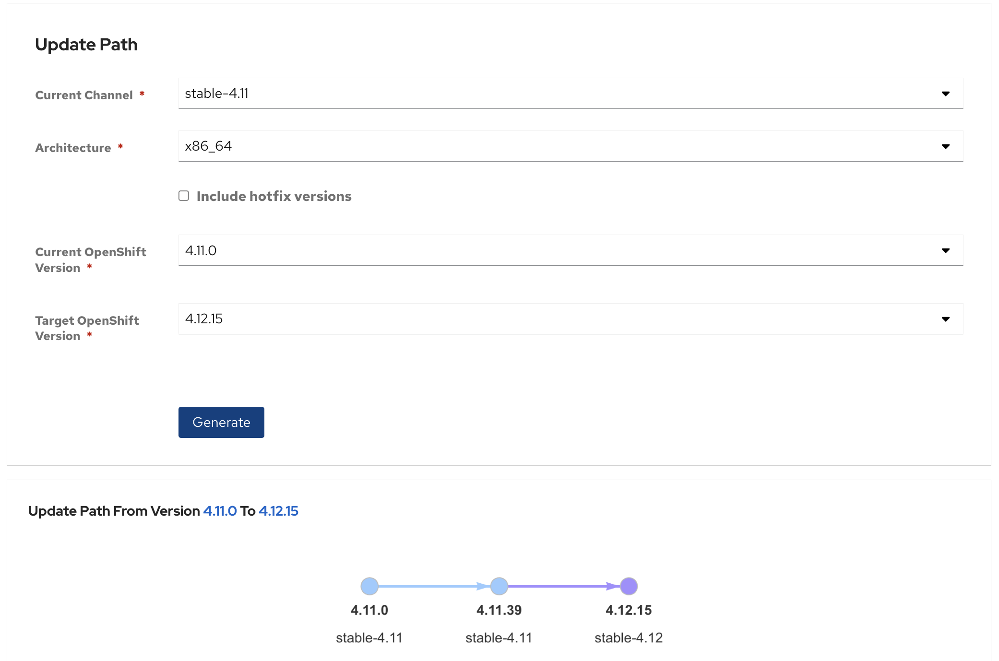Open the Current OpenShift Version dropdown
This screenshot has height=661, width=999.
pyautogui.click(x=571, y=250)
